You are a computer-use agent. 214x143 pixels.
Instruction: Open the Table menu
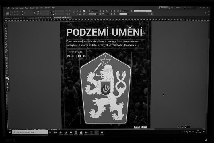[x=37, y=8]
